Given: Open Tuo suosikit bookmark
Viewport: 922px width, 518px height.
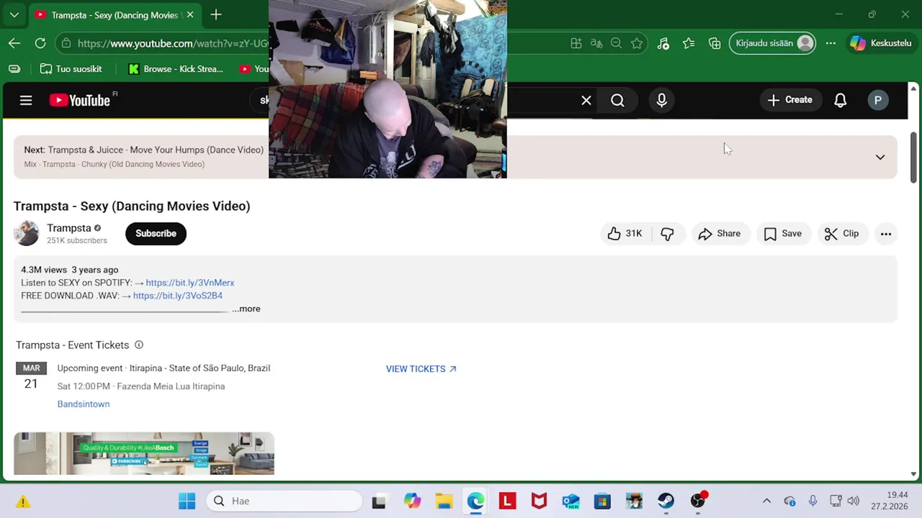Looking at the screenshot, I should click(x=71, y=69).
